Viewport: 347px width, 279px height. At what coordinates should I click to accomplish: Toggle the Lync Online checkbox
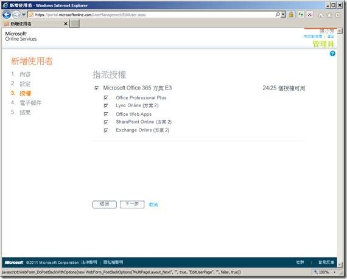click(106, 105)
